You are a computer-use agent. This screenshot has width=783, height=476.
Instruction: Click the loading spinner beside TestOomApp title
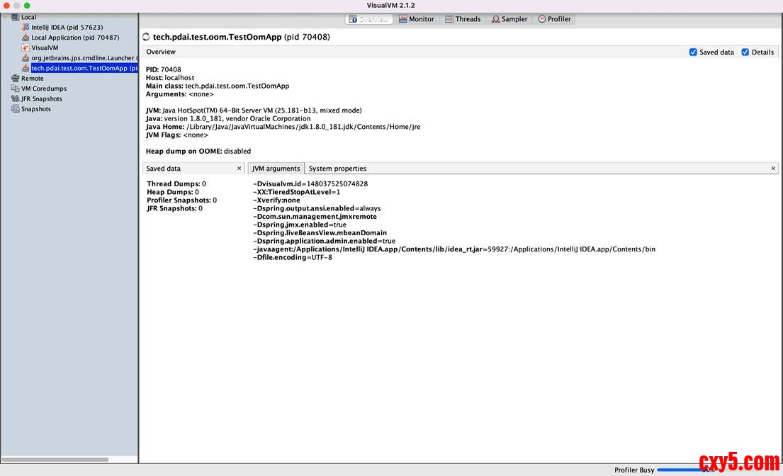point(146,37)
